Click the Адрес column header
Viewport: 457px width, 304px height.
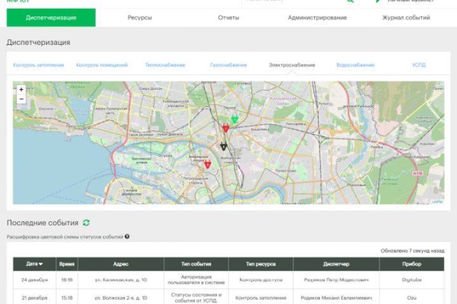[x=121, y=264]
